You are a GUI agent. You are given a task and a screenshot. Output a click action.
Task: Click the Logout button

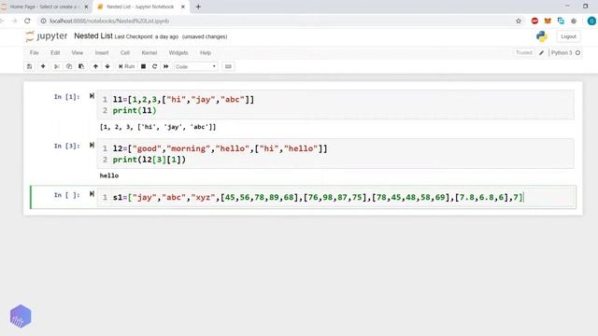click(x=568, y=36)
